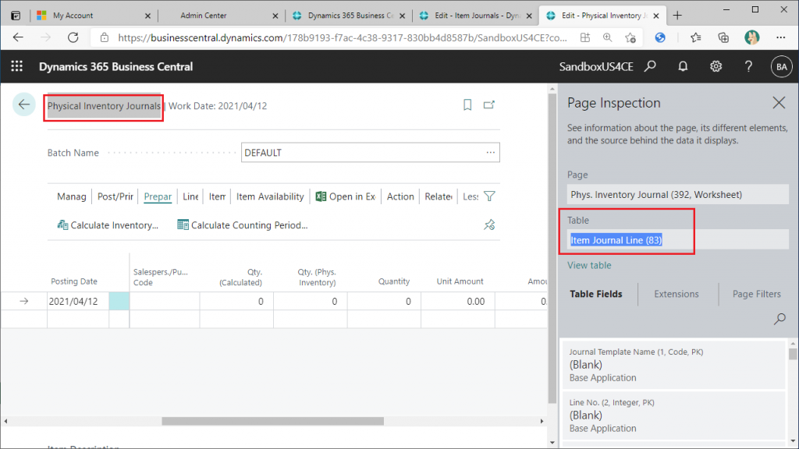Click the Posting Date cell 2021/04/12
This screenshot has height=449, width=799.
77,302
